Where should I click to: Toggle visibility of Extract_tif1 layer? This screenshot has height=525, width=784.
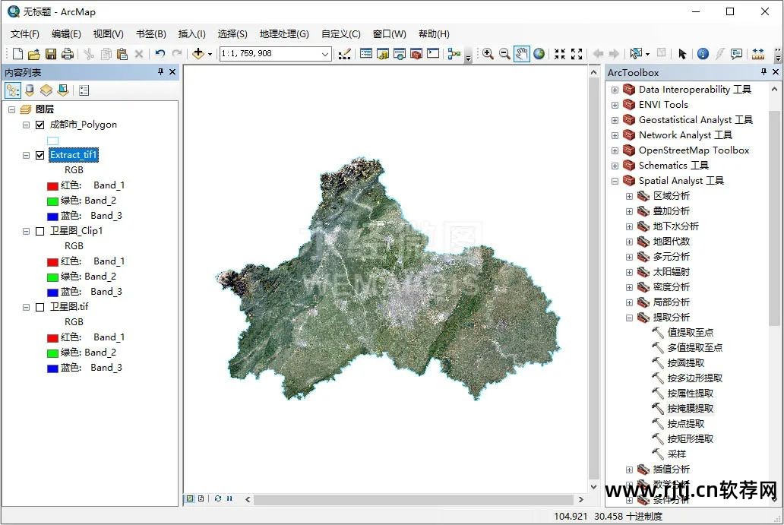pos(40,155)
